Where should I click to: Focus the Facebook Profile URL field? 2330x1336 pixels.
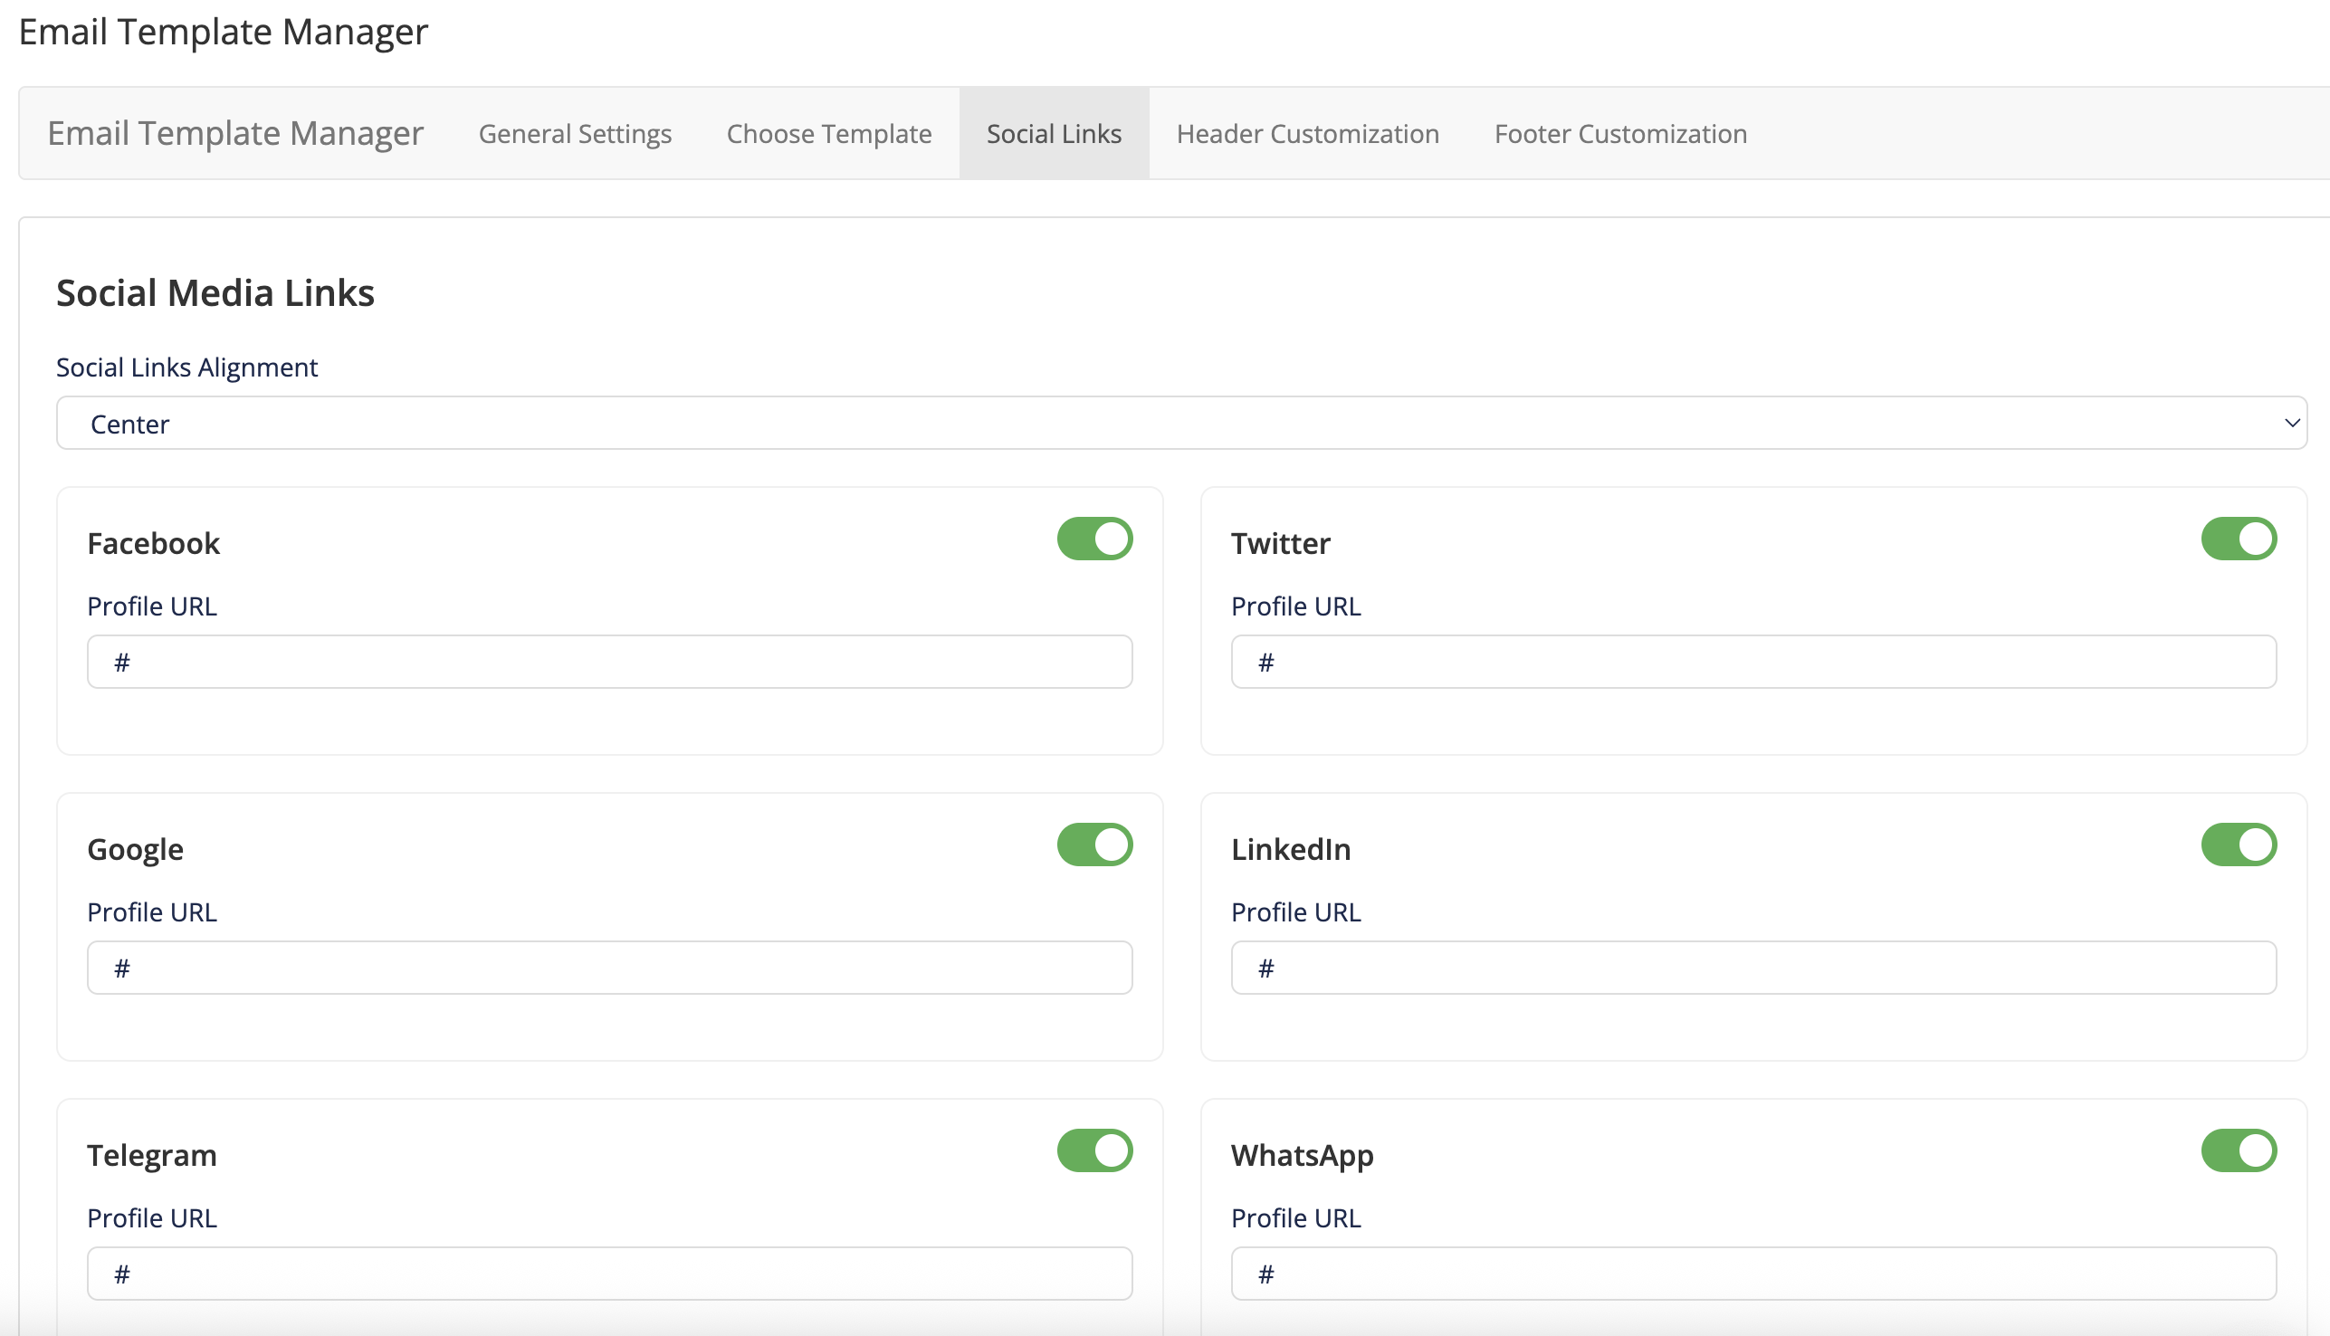(x=609, y=662)
